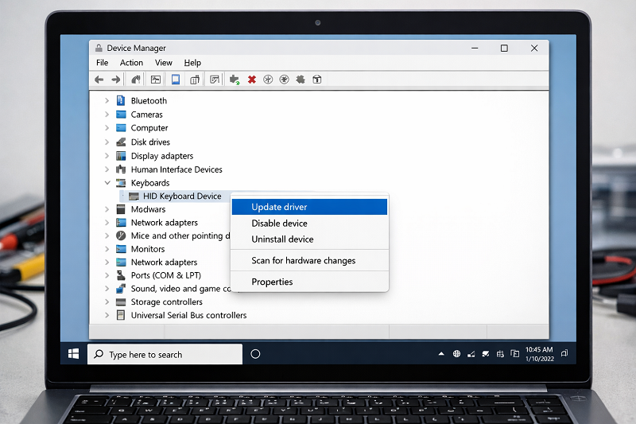Screen dimensions: 636x424
Task: Expand the Human Interface Devices category
Action: tap(107, 169)
